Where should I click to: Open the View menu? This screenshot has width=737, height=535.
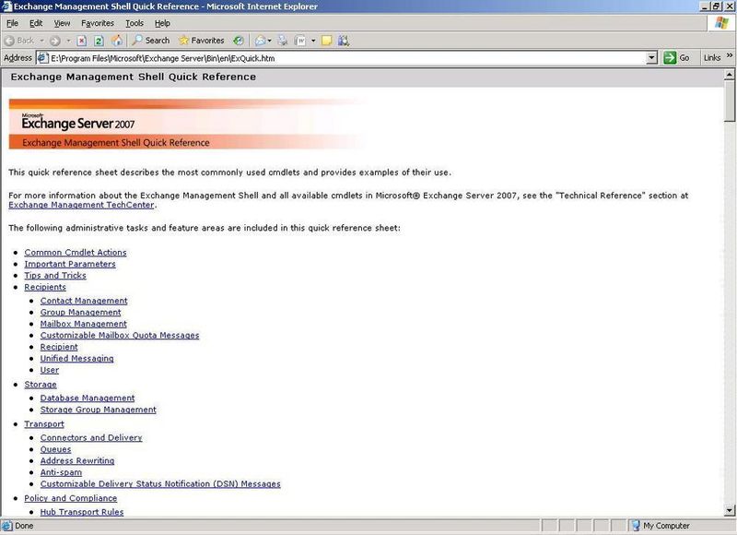[62, 23]
